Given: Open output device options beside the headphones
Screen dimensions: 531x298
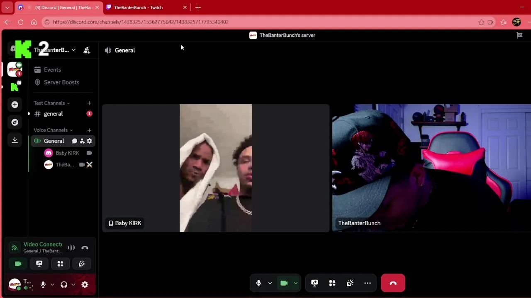Looking at the screenshot, I should pos(73,285).
